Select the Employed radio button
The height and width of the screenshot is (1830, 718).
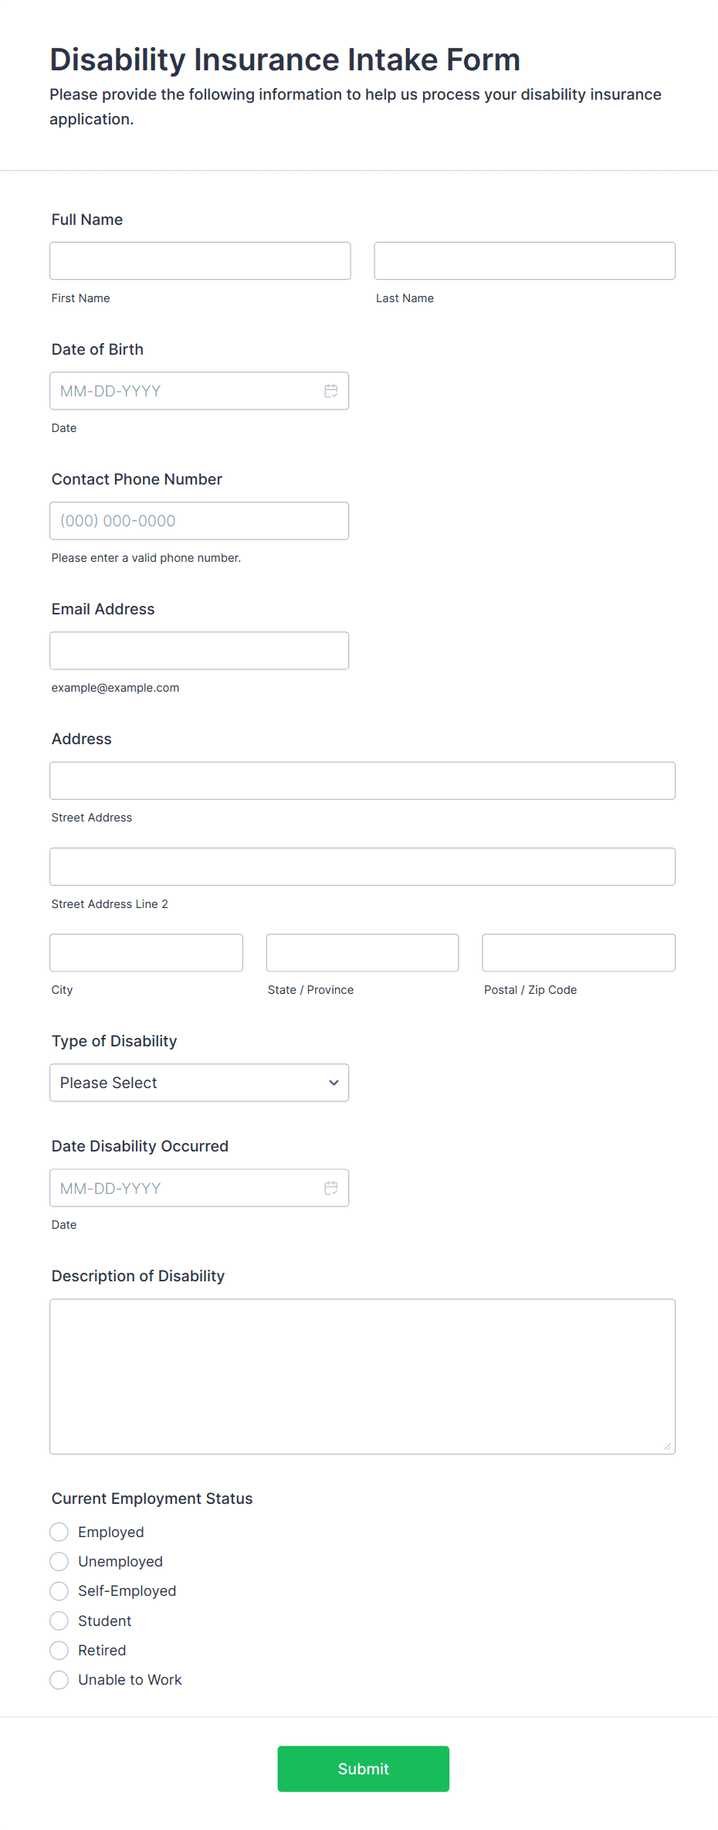[x=59, y=1532]
